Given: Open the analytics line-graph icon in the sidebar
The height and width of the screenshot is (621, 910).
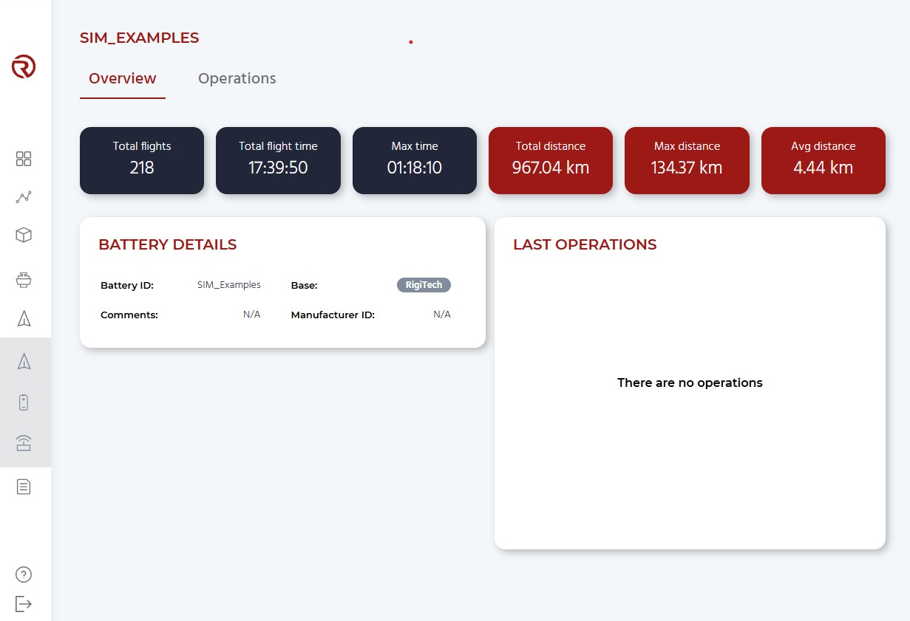Looking at the screenshot, I should 24,197.
